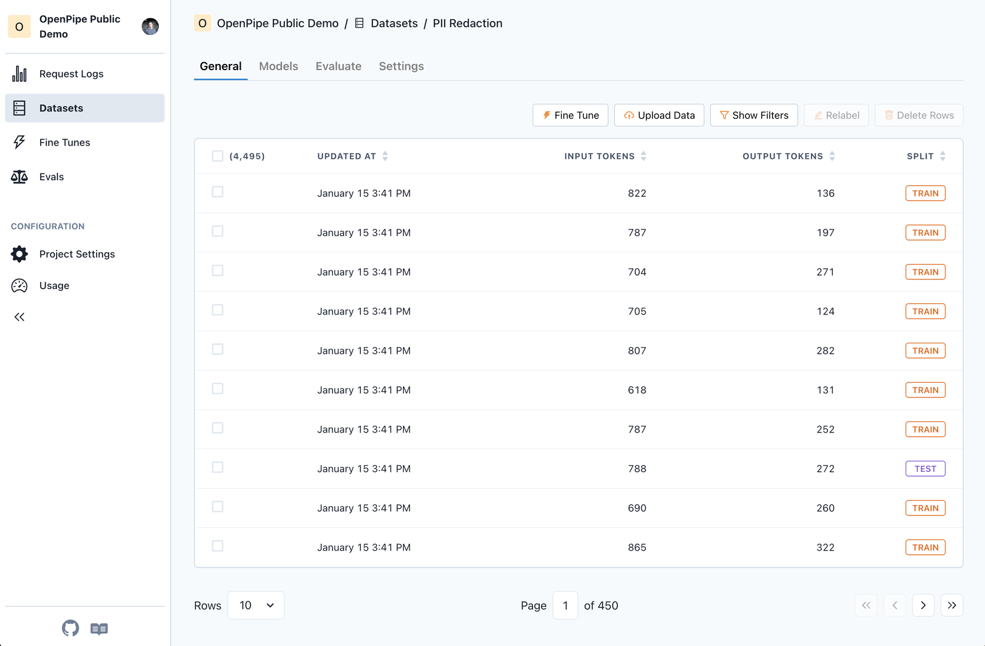Click the GitHub icon at bottom left
985x646 pixels.
coord(70,628)
